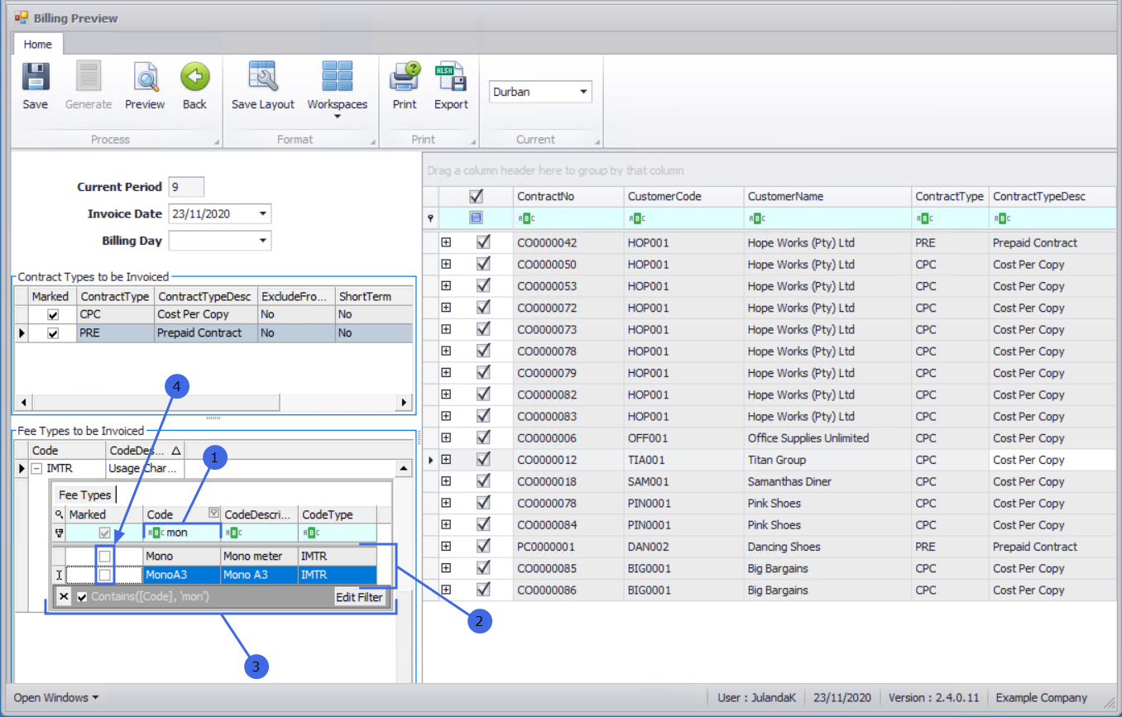Click the Current Period input field
1122x717 pixels.
(186, 187)
